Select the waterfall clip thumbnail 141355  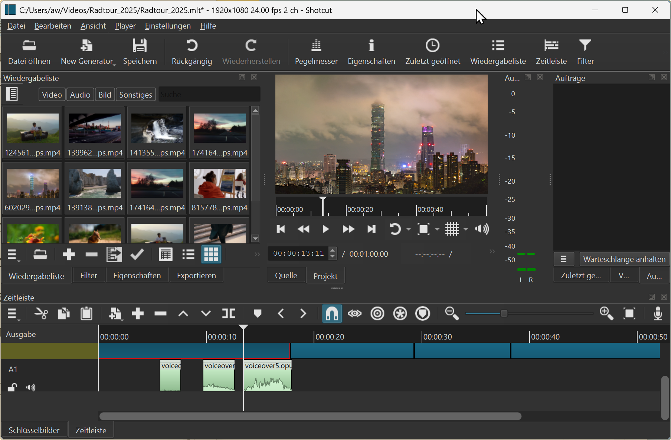click(157, 132)
